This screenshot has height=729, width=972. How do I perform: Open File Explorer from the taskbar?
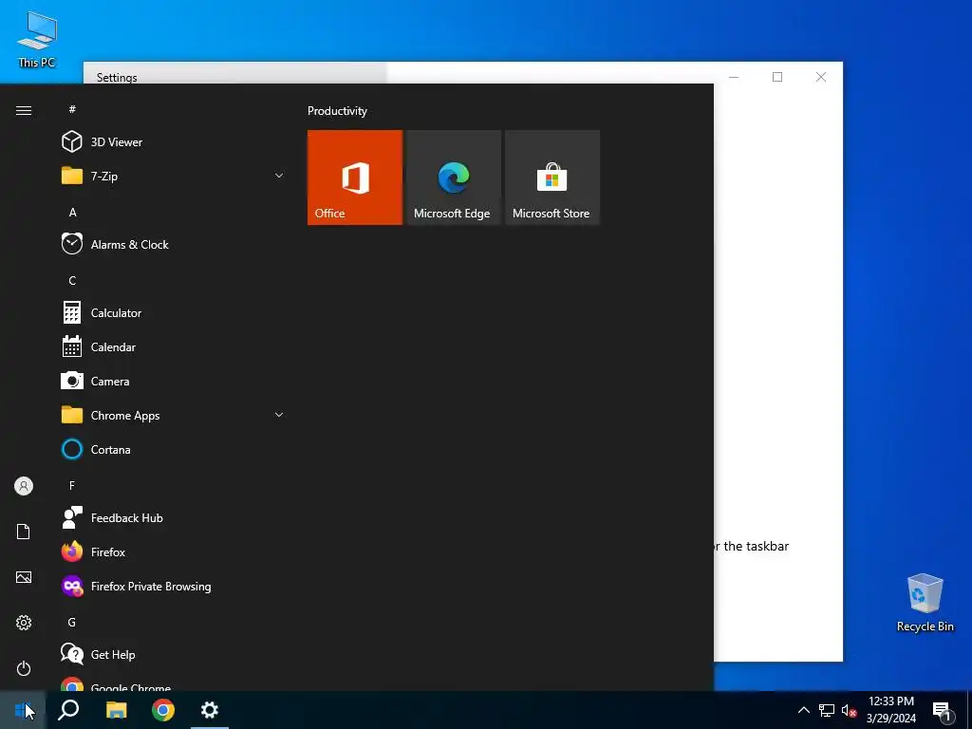pyautogui.click(x=116, y=710)
